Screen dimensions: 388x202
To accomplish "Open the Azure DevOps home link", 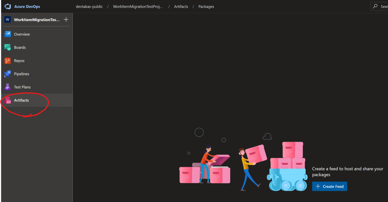I will click(27, 6).
